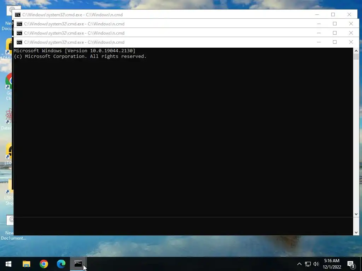Click the console scrollbar up arrow
The width and height of the screenshot is (362, 271).
[x=356, y=51]
